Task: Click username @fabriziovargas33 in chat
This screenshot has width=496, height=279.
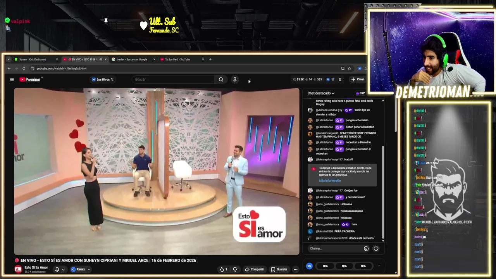Action: point(327,133)
